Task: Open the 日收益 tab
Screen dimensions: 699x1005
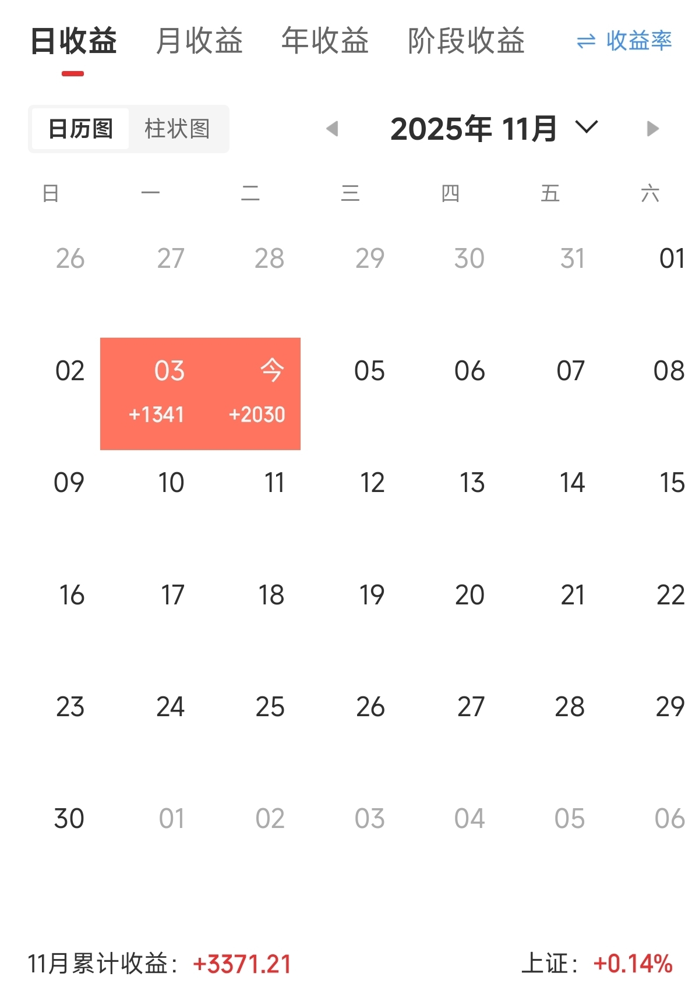Action: [73, 41]
